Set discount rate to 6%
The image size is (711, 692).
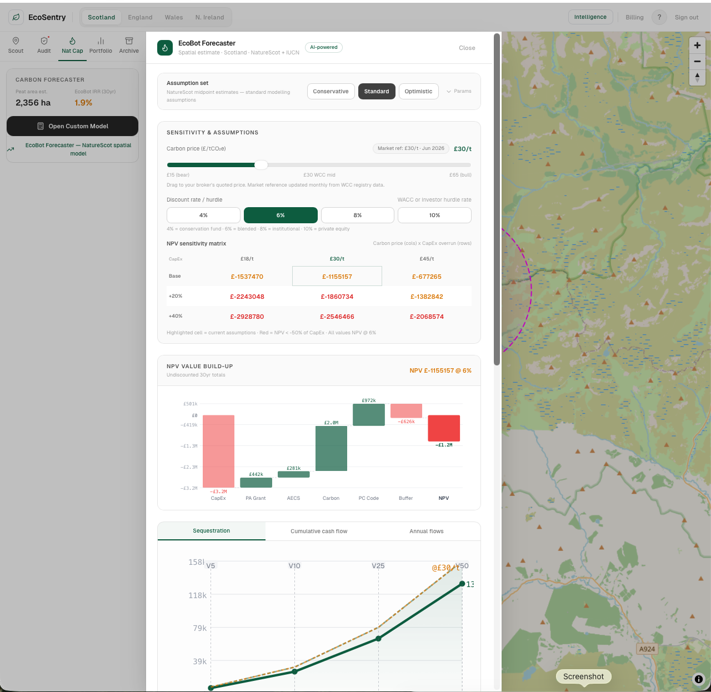pos(281,215)
